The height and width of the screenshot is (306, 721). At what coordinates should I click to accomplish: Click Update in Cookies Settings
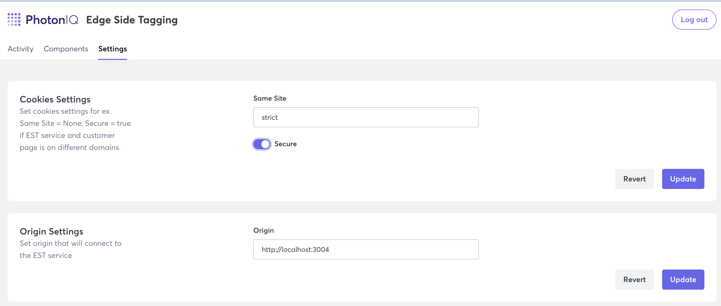point(683,179)
